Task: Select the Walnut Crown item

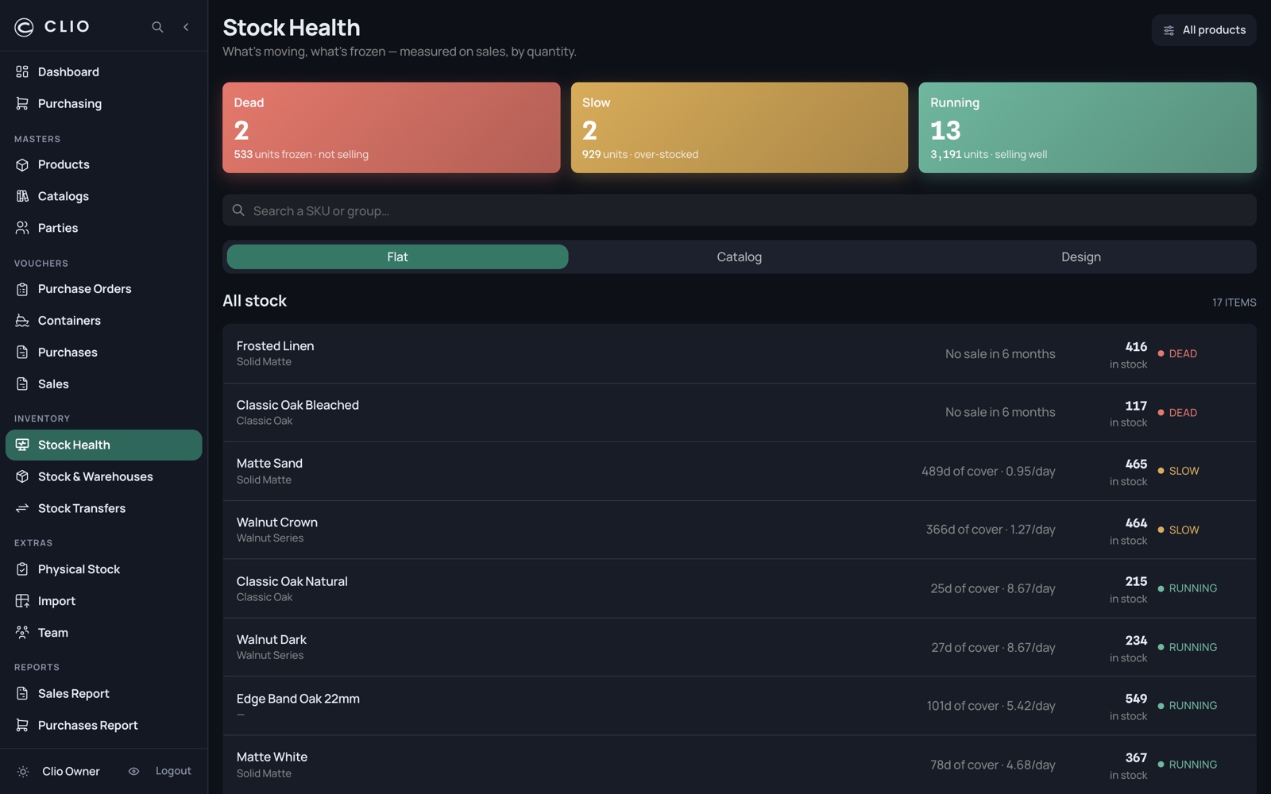Action: coord(739,530)
